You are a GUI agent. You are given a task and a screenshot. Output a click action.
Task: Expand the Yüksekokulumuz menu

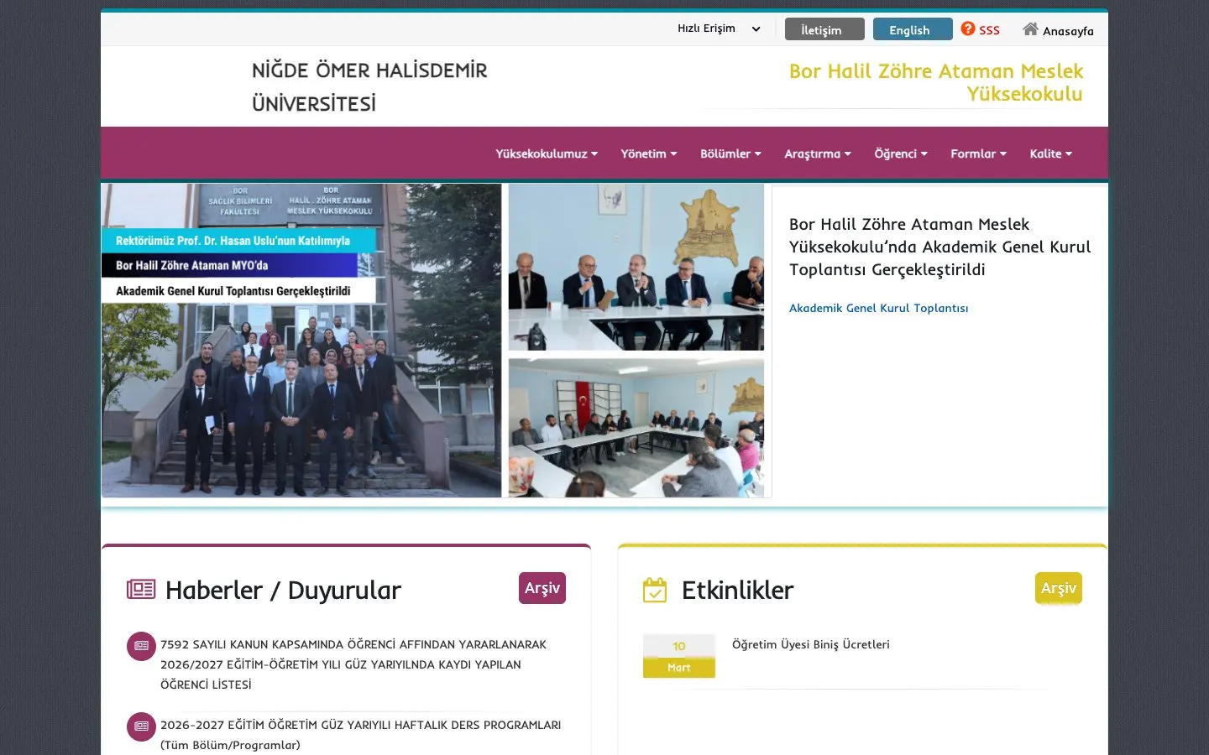tap(547, 154)
